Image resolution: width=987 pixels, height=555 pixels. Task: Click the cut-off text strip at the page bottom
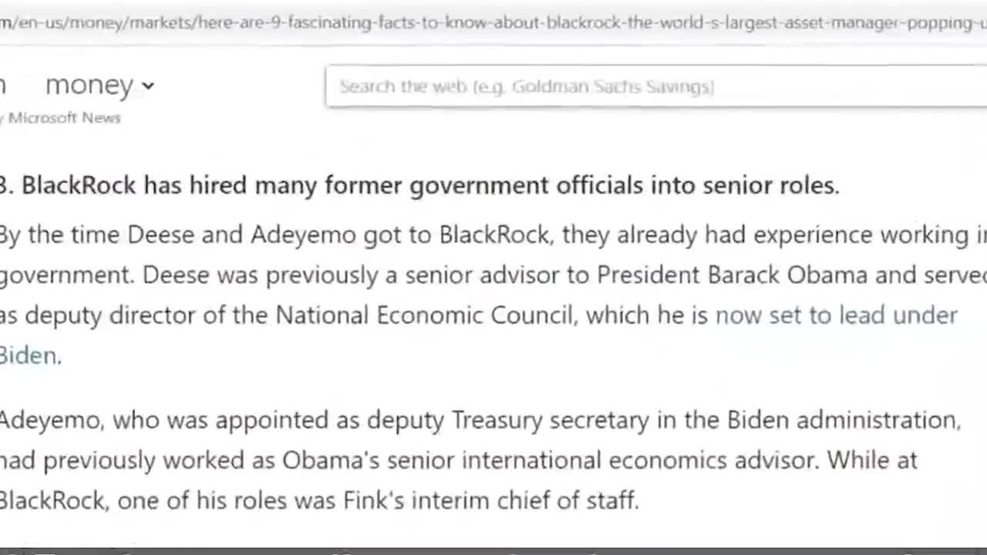493,550
